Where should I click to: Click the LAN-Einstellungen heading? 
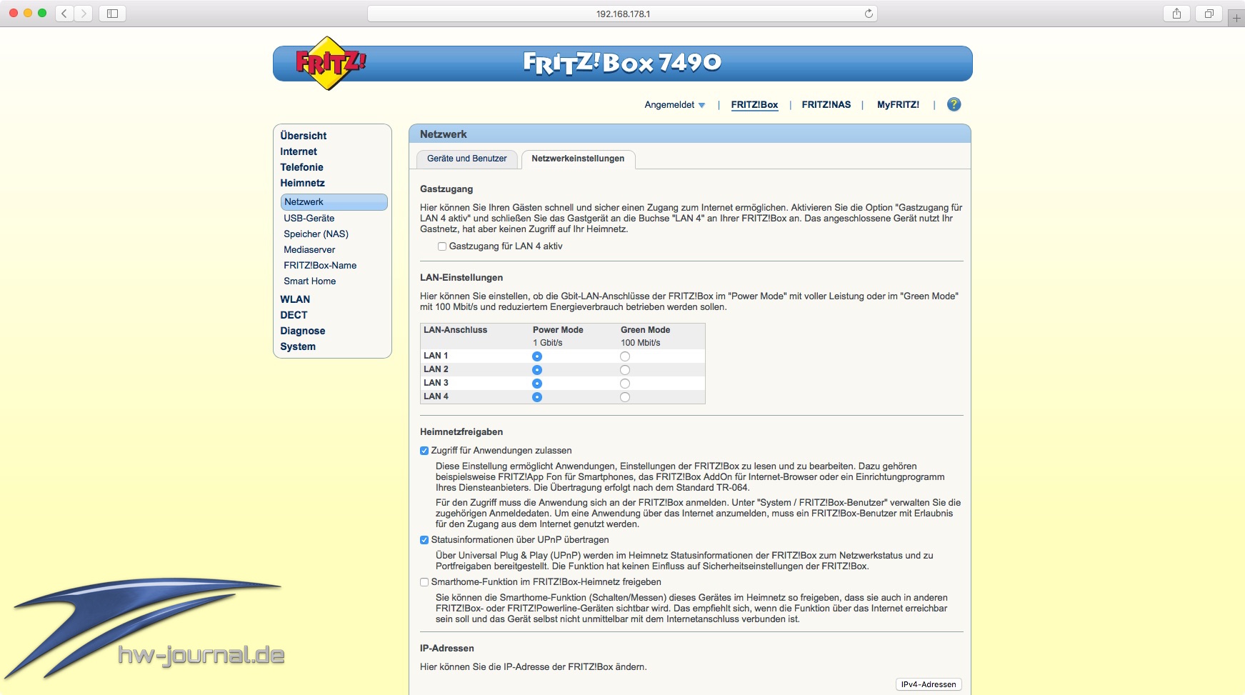(461, 278)
